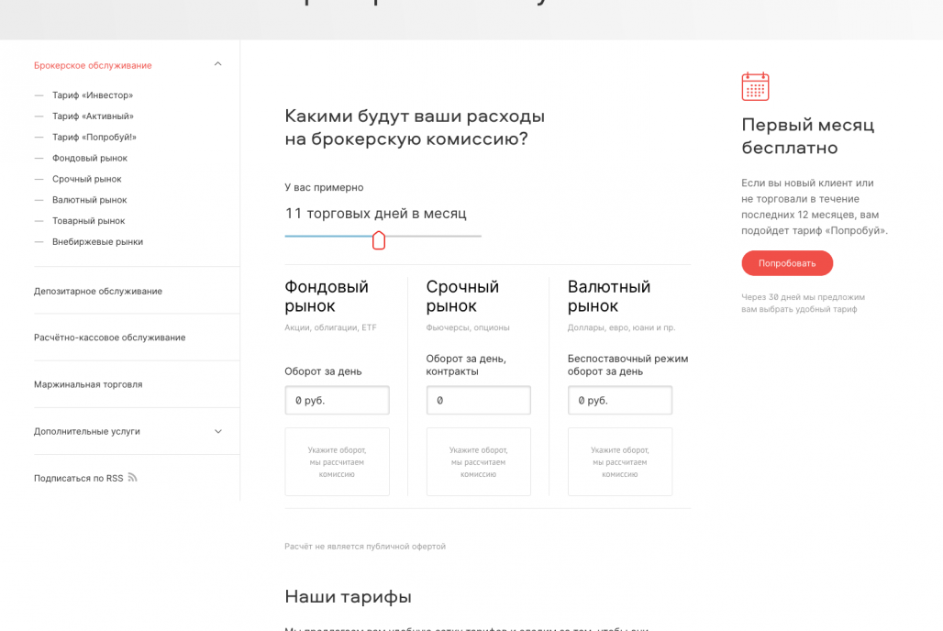Expand the Дополнительные услуги section chevron
This screenshot has height=631, width=943.
click(x=217, y=431)
